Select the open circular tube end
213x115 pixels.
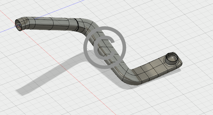pos(18,25)
